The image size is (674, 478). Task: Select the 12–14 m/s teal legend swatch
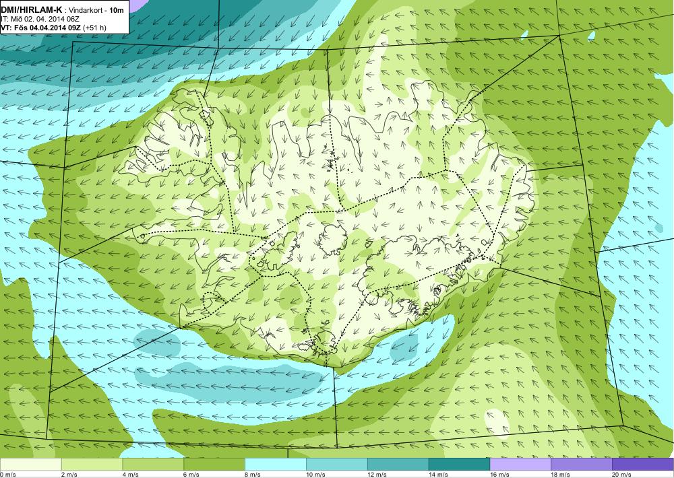click(398, 465)
